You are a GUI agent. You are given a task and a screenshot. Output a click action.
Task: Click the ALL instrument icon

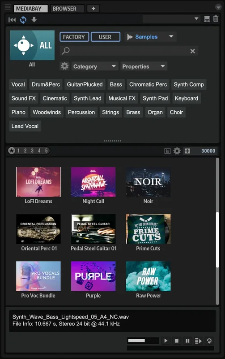pos(32,45)
